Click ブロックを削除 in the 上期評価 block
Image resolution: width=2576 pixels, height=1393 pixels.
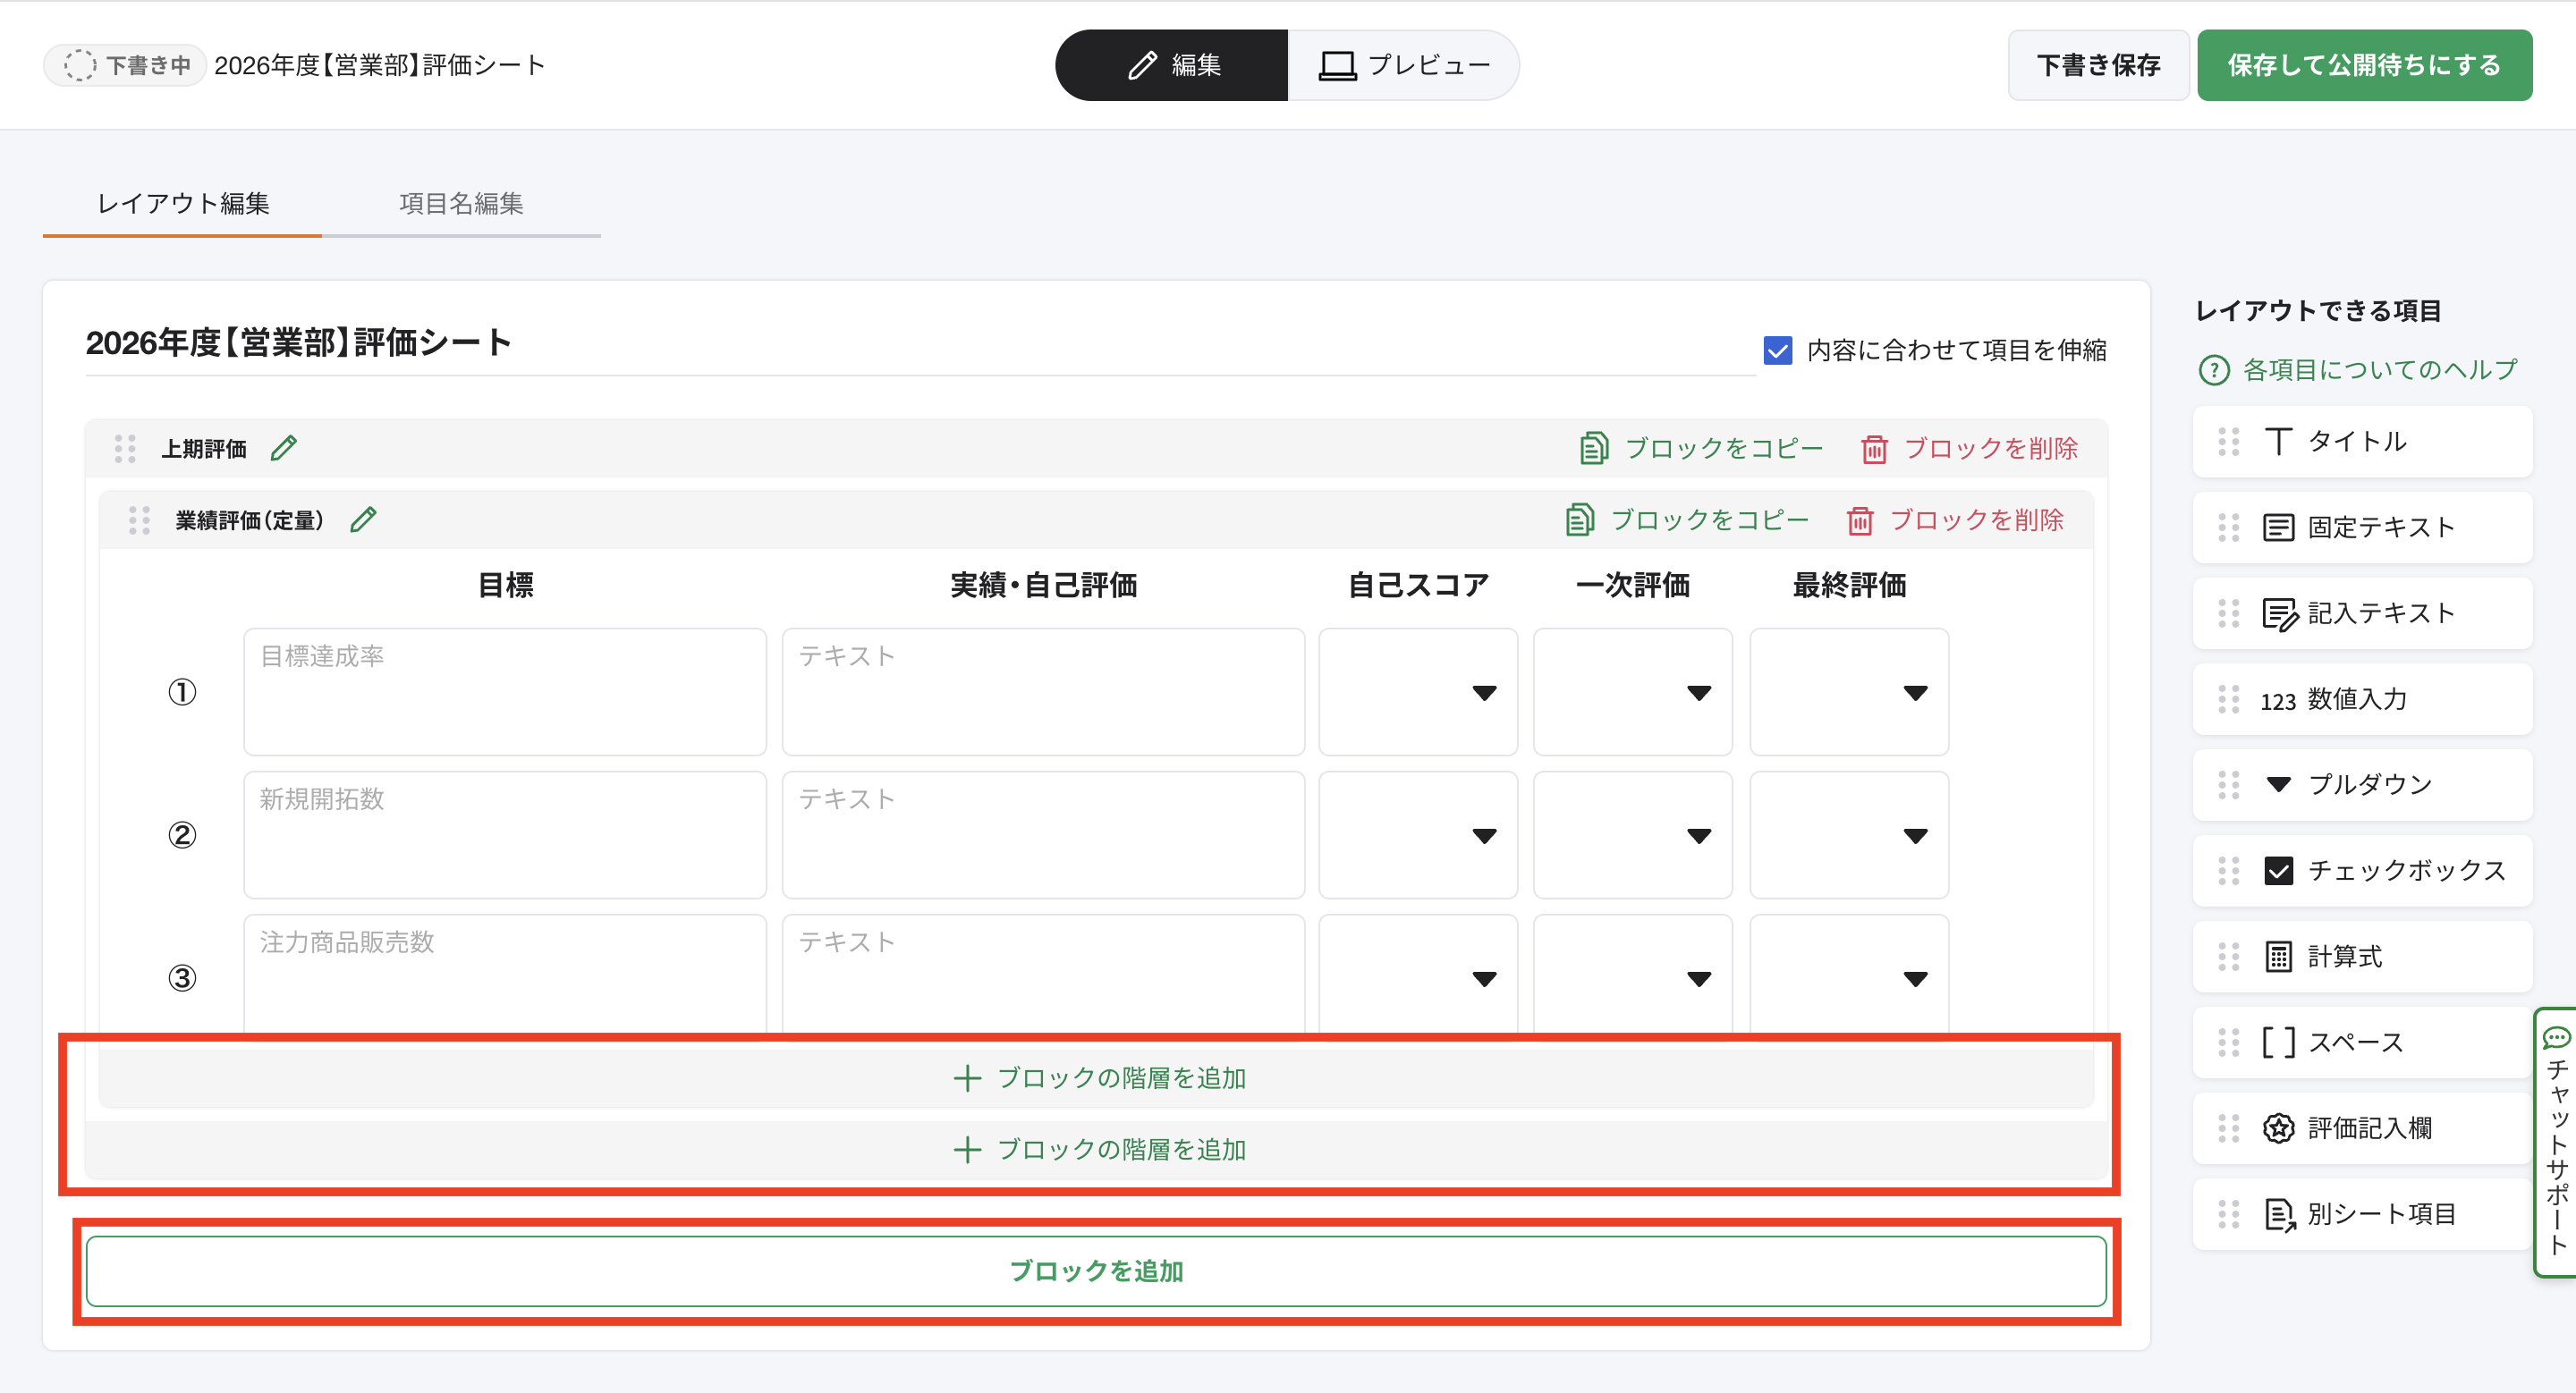(1970, 449)
